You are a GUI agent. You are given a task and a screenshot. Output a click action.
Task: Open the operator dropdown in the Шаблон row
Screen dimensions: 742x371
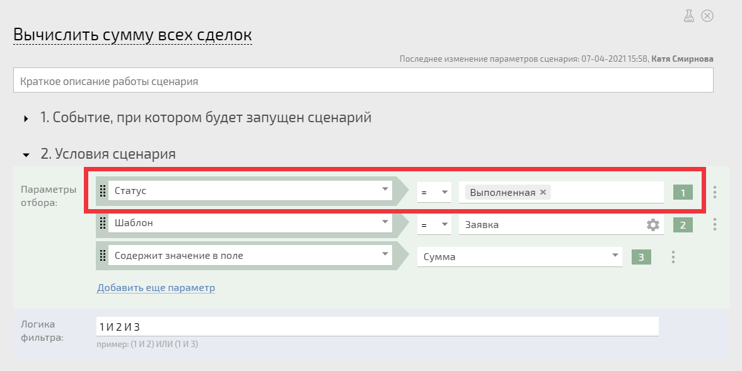point(434,224)
